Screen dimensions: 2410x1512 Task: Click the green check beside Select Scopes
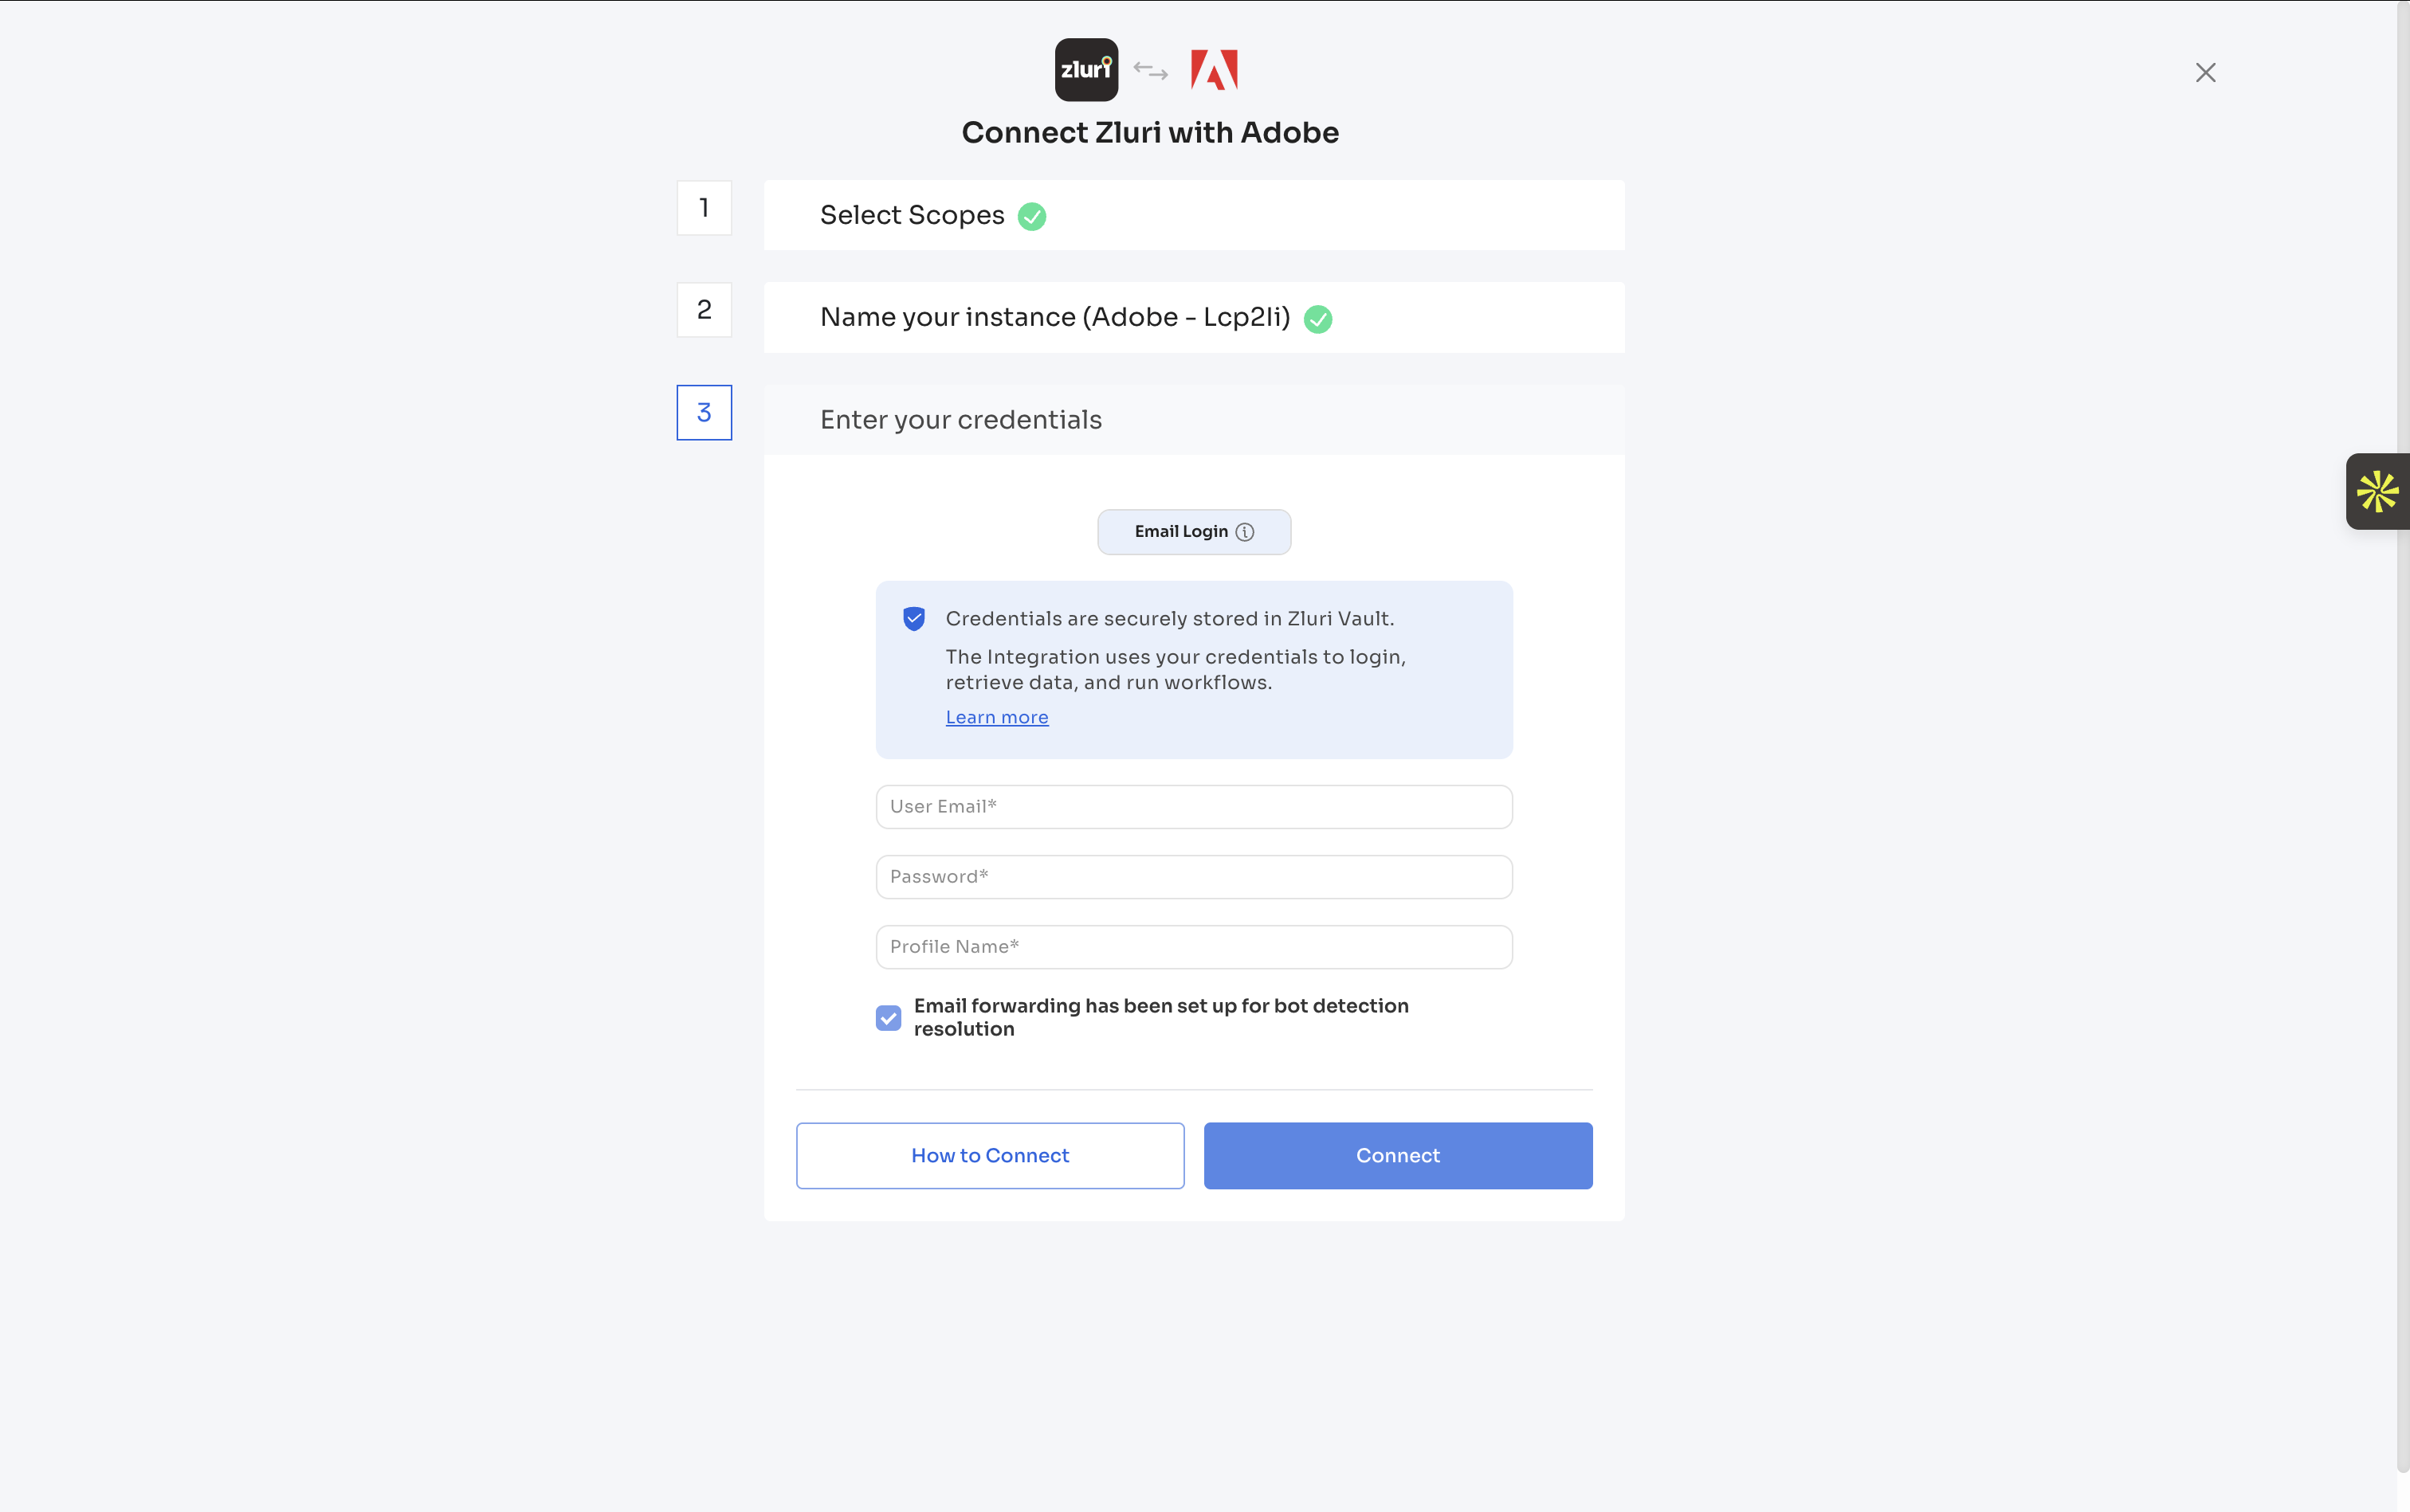pyautogui.click(x=1031, y=216)
